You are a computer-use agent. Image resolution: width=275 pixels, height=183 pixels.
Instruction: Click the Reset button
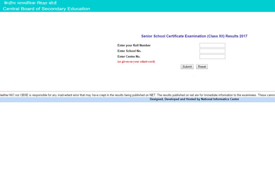(202, 67)
